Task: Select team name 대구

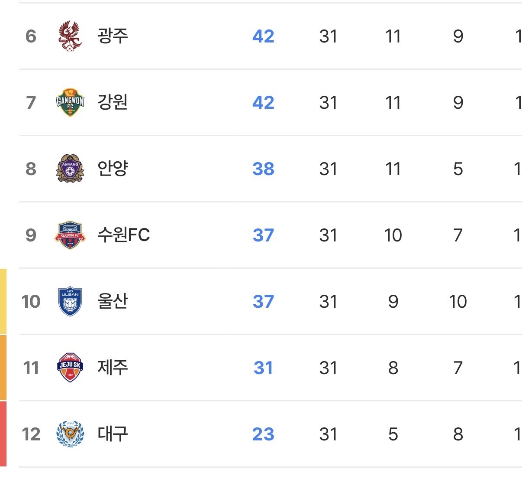Action: click(x=113, y=434)
